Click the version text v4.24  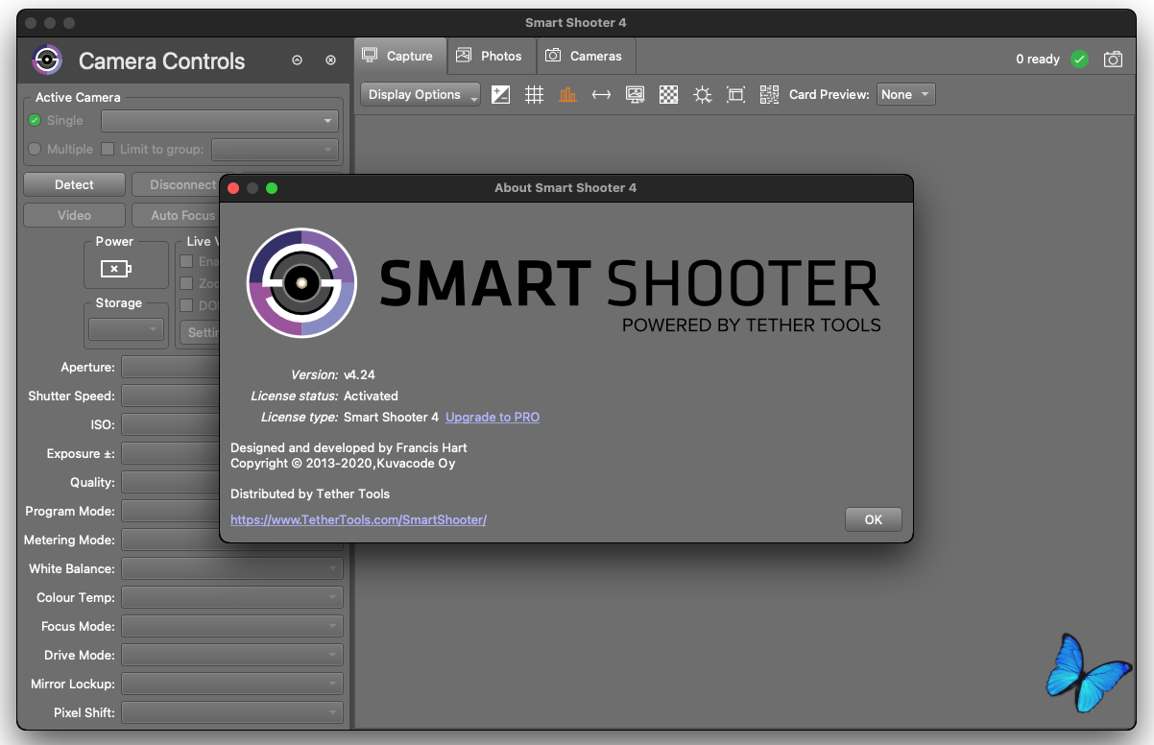(x=359, y=374)
